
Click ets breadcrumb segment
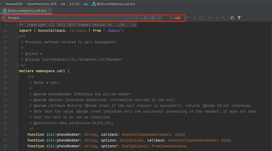pos(63,4)
